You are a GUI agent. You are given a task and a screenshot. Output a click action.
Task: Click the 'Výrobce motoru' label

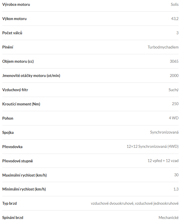point(16,4)
